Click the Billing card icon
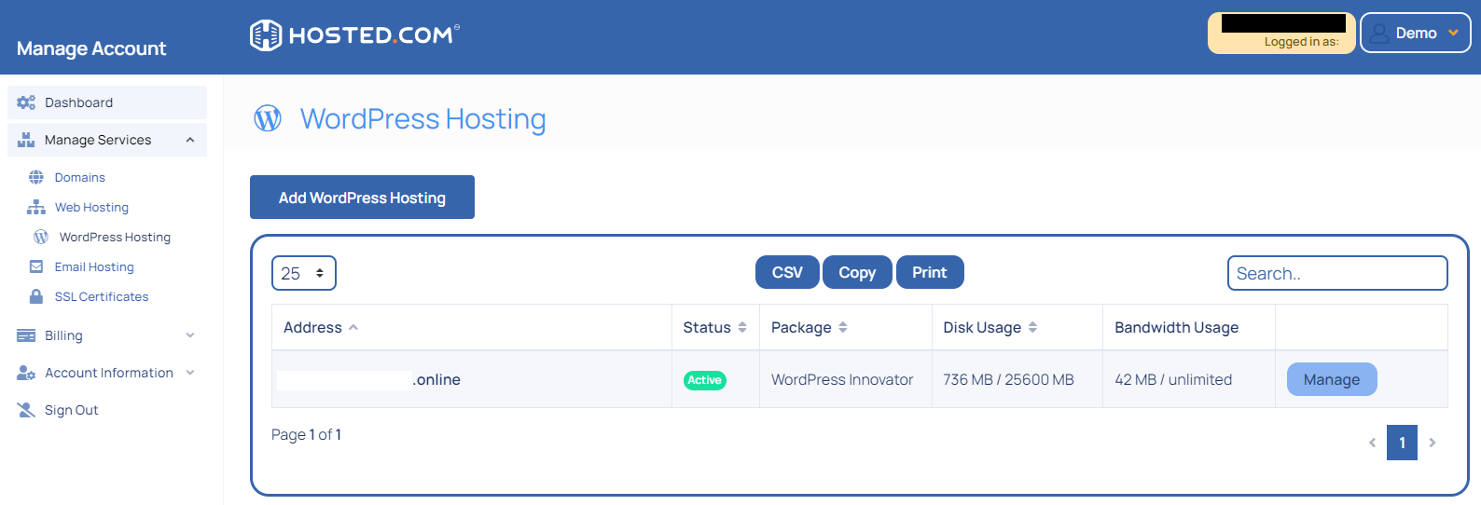The width and height of the screenshot is (1481, 505). [x=26, y=335]
